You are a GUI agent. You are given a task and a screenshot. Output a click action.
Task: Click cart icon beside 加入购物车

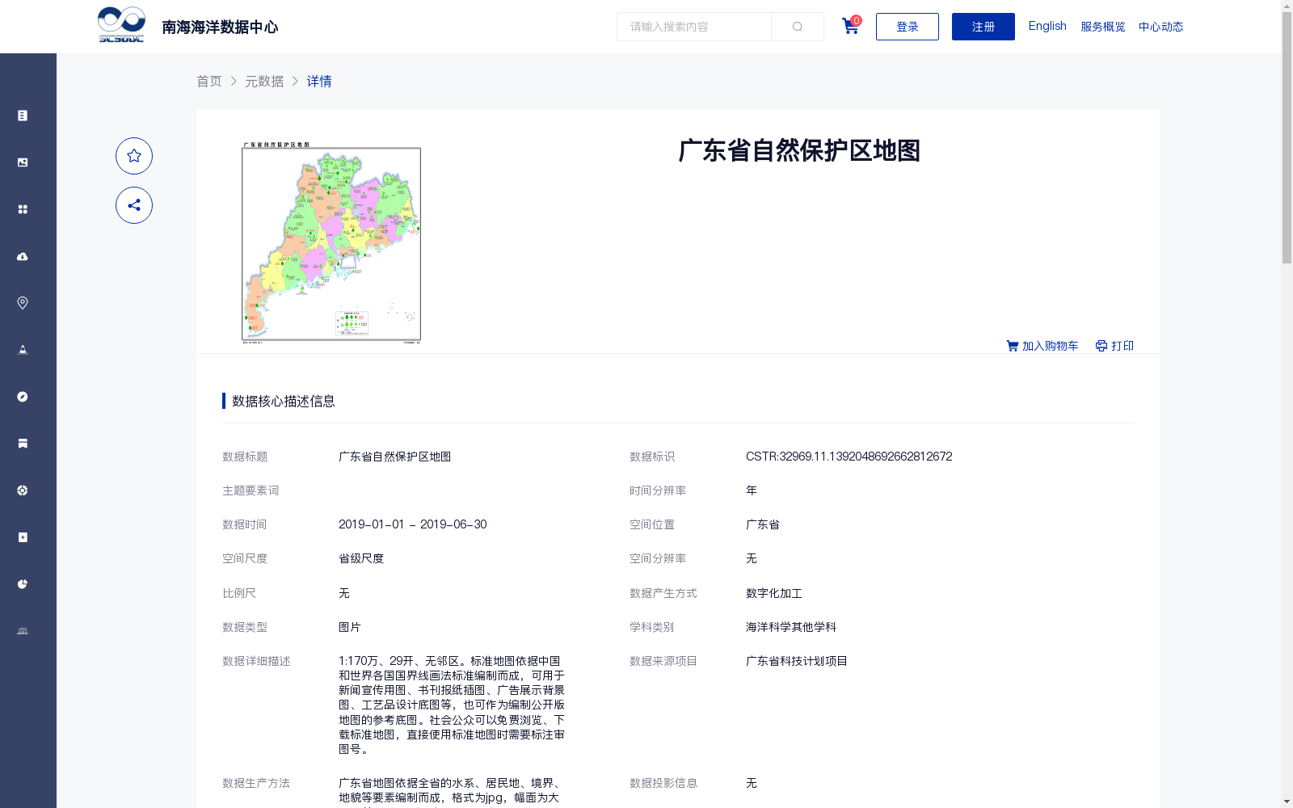pyautogui.click(x=1012, y=346)
